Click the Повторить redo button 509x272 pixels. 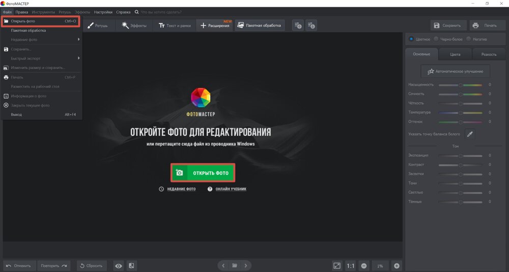pyautogui.click(x=53, y=266)
